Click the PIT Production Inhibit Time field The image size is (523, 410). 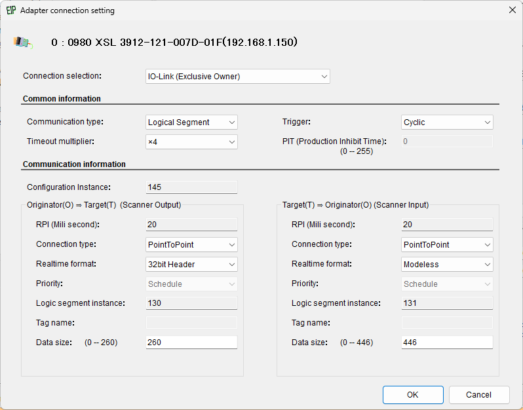pos(447,141)
